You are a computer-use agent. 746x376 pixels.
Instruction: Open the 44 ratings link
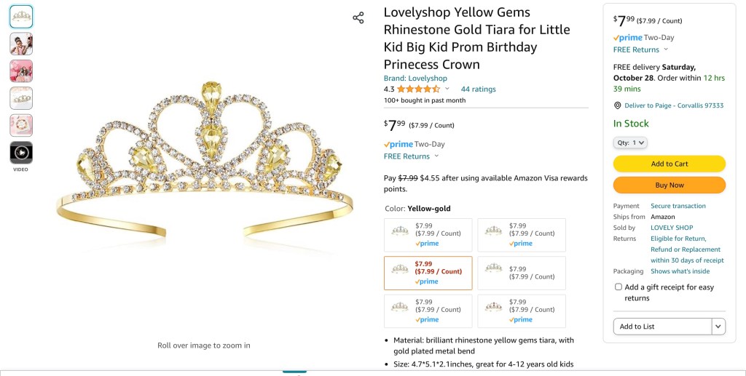click(x=478, y=89)
